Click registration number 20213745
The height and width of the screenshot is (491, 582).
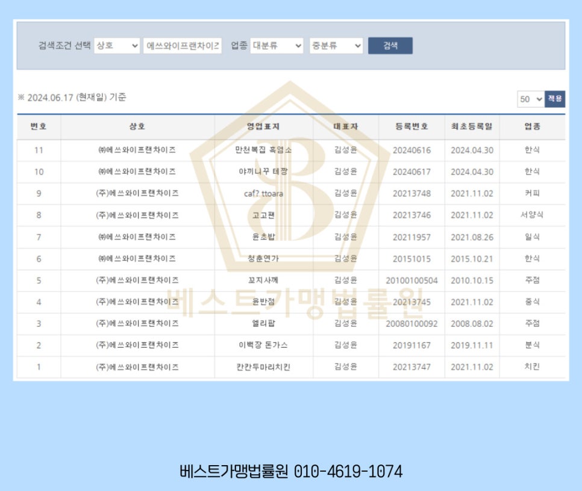(411, 302)
